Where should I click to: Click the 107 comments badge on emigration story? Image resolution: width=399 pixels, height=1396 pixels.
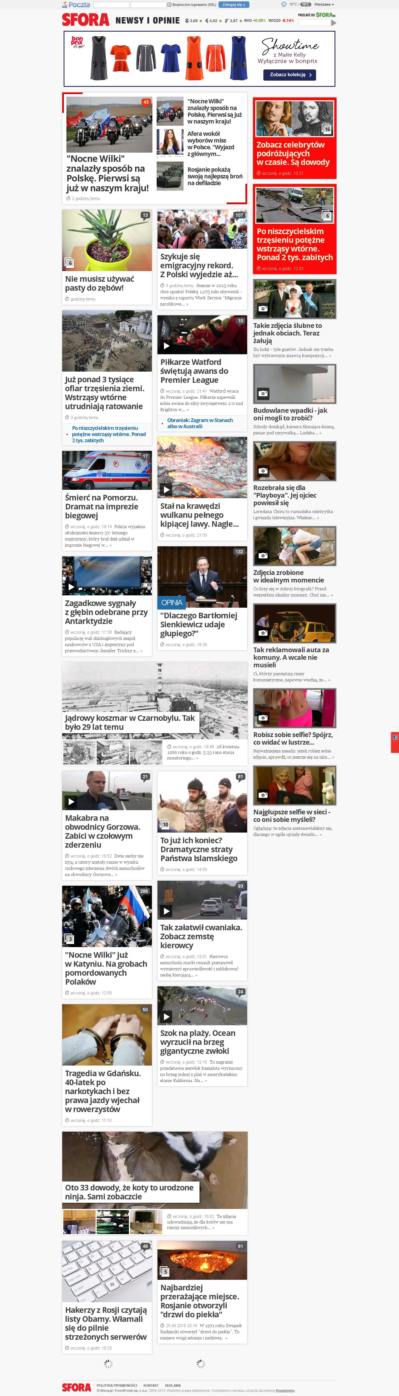[x=239, y=215]
